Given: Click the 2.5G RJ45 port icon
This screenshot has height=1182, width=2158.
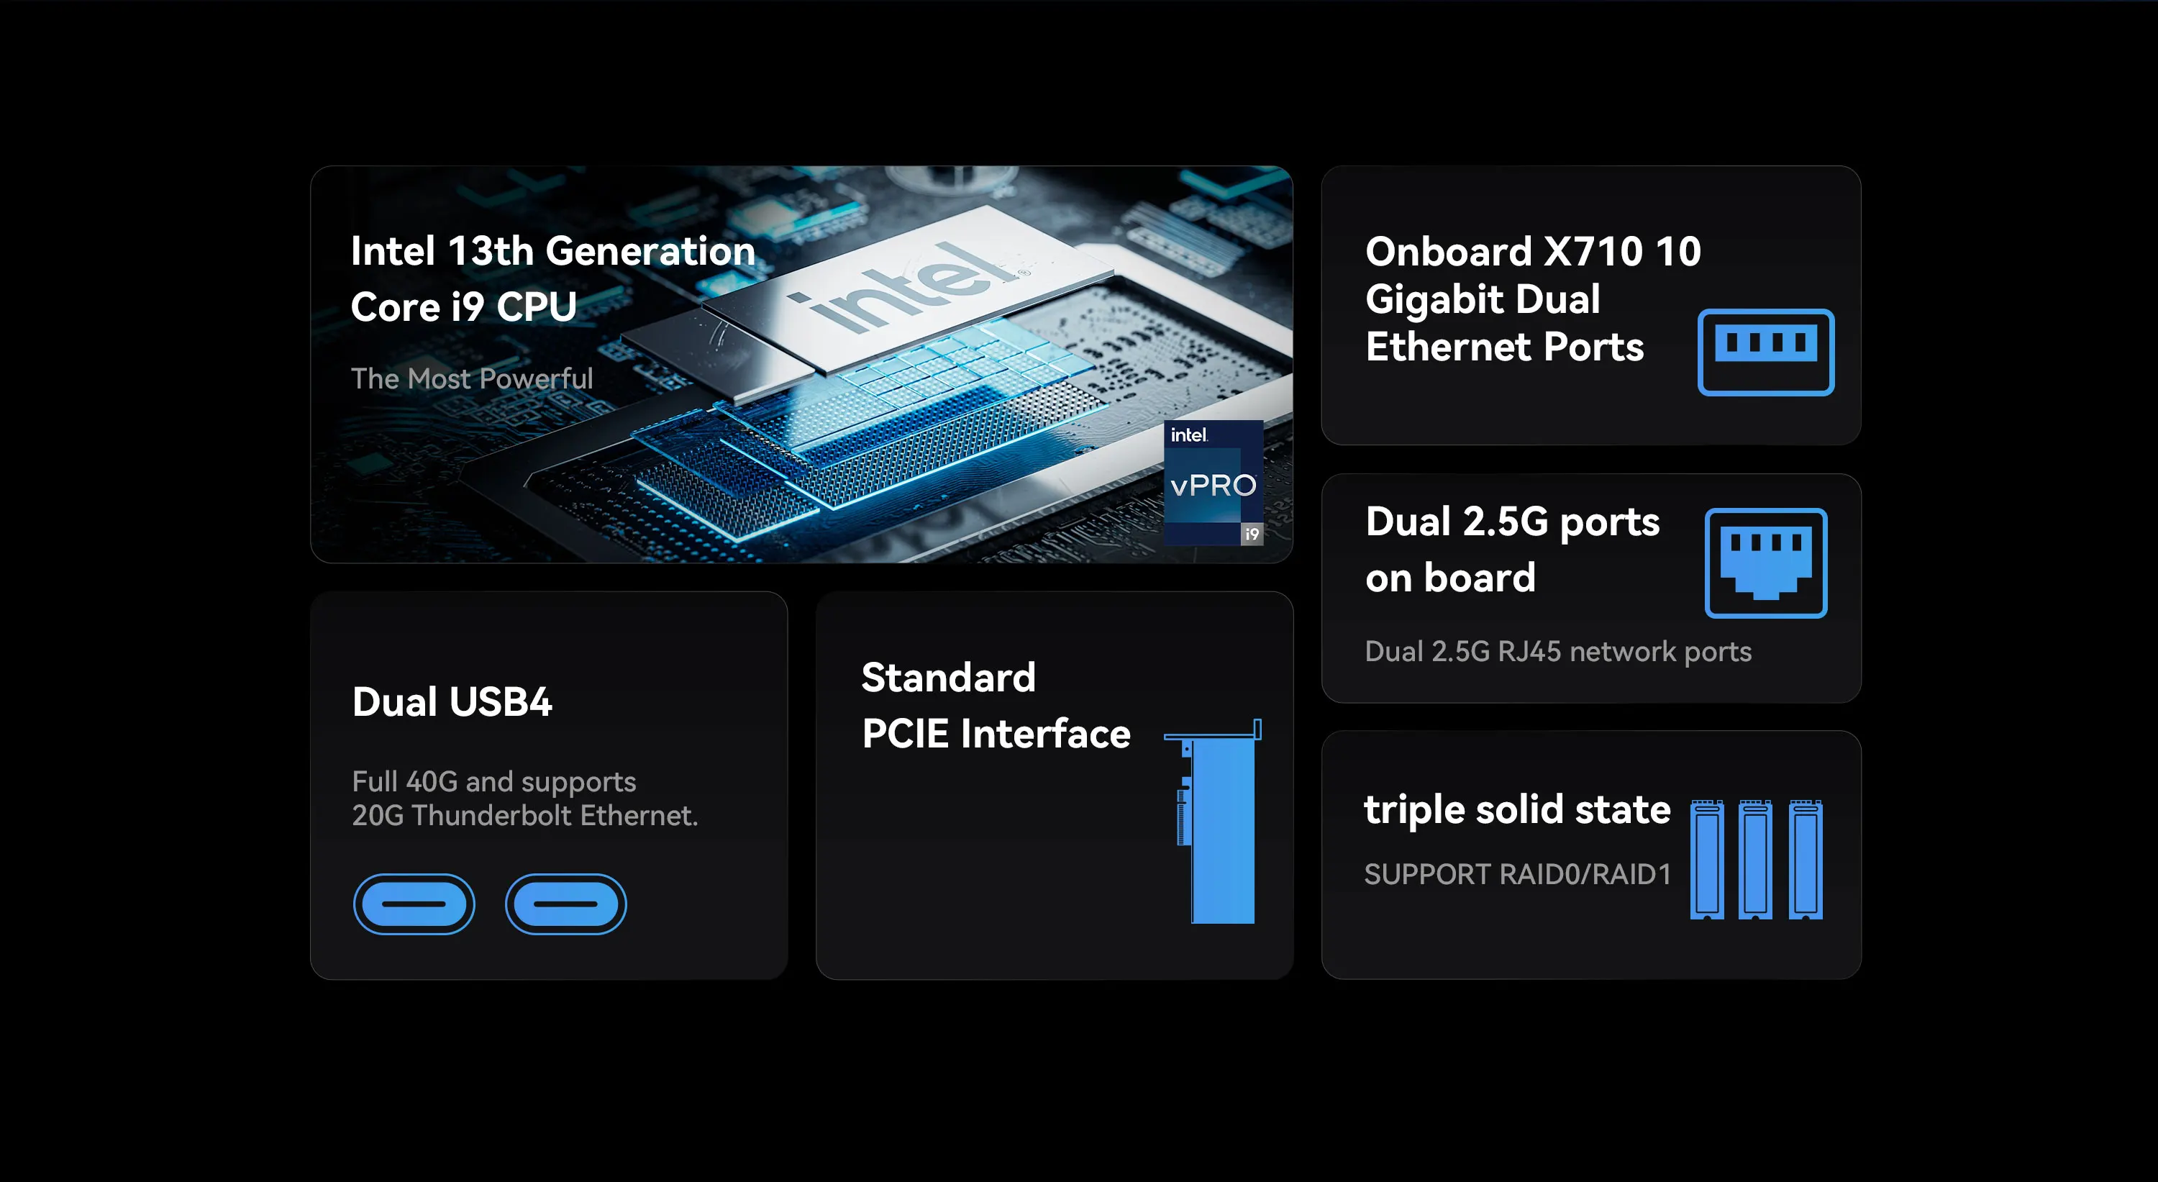Looking at the screenshot, I should pyautogui.click(x=1765, y=563).
